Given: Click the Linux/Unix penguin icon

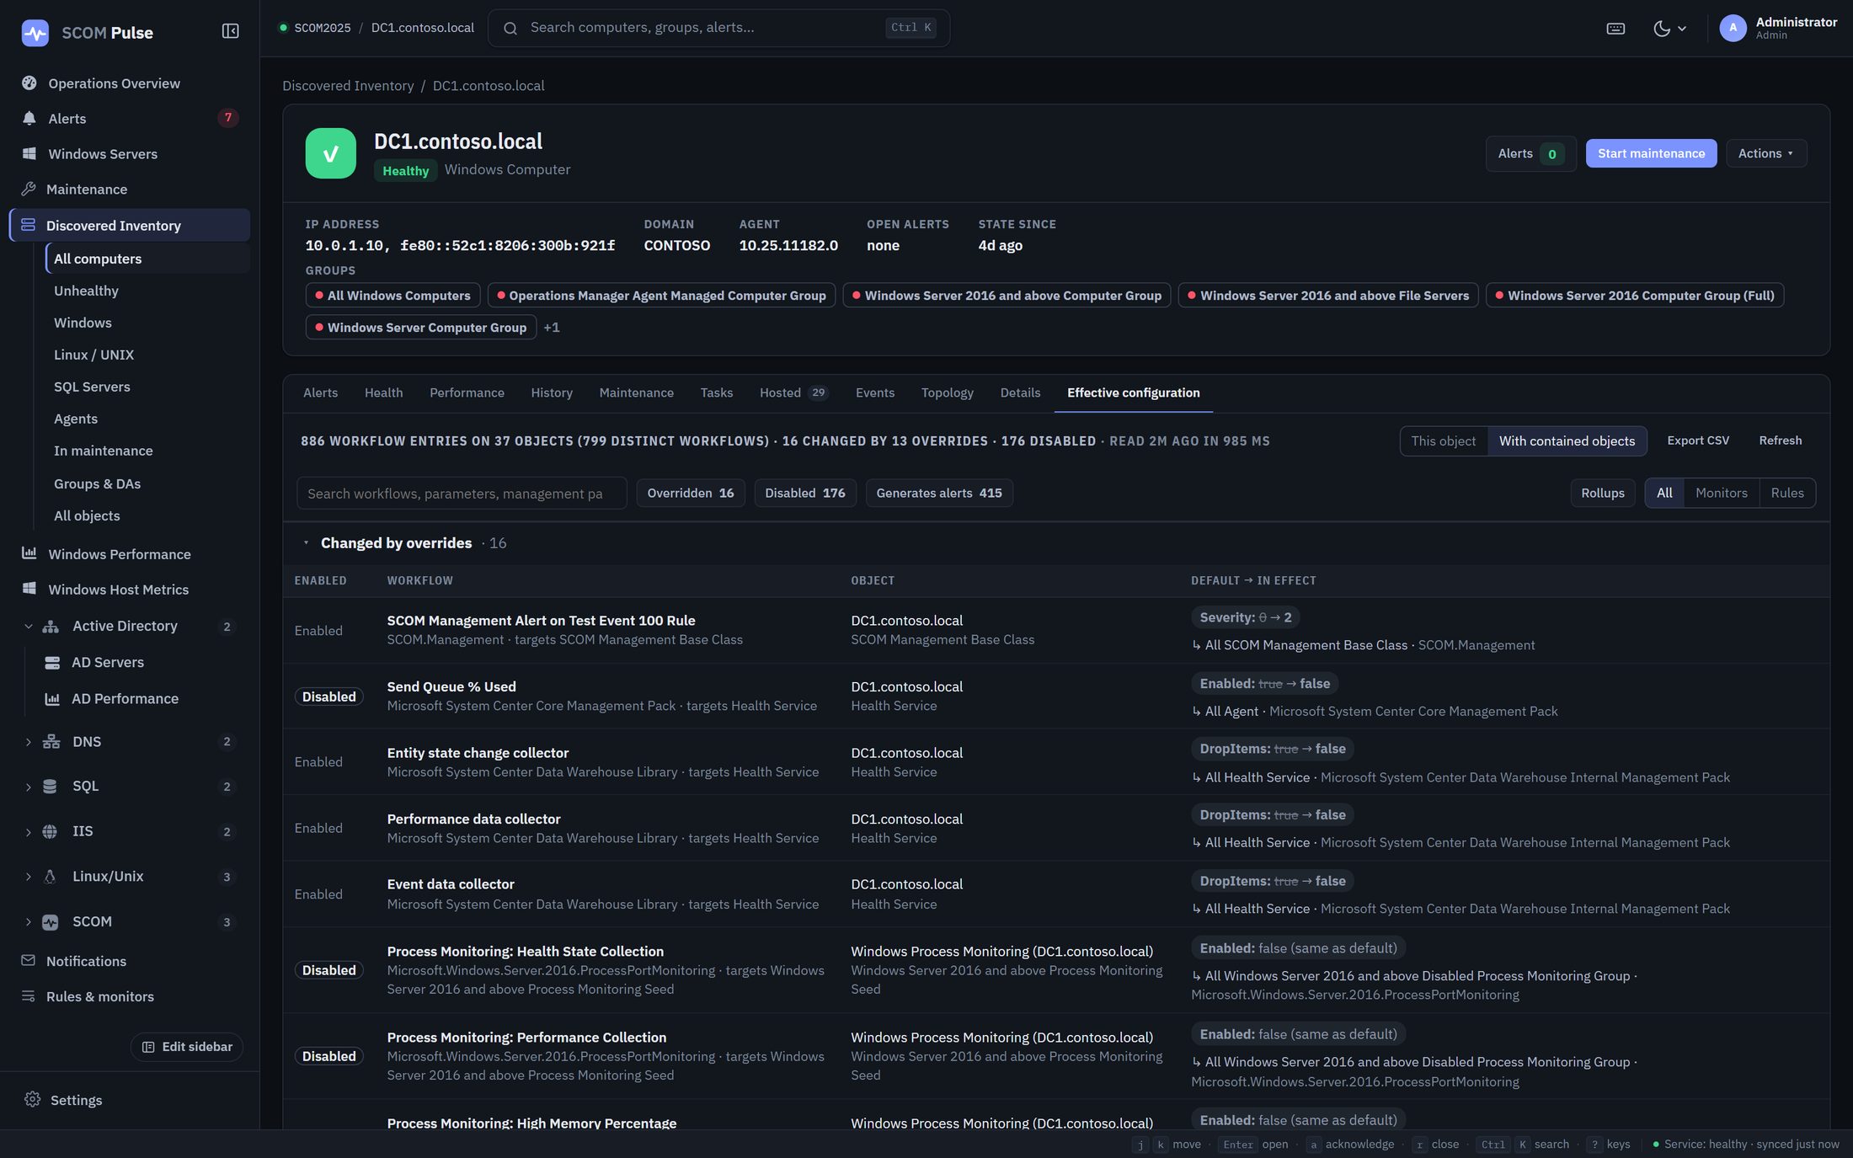Looking at the screenshot, I should [x=51, y=876].
